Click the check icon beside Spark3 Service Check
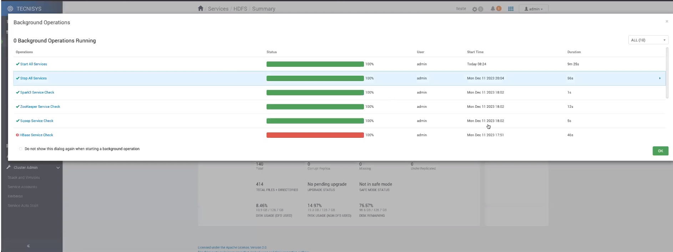The image size is (673, 252). 17,92
